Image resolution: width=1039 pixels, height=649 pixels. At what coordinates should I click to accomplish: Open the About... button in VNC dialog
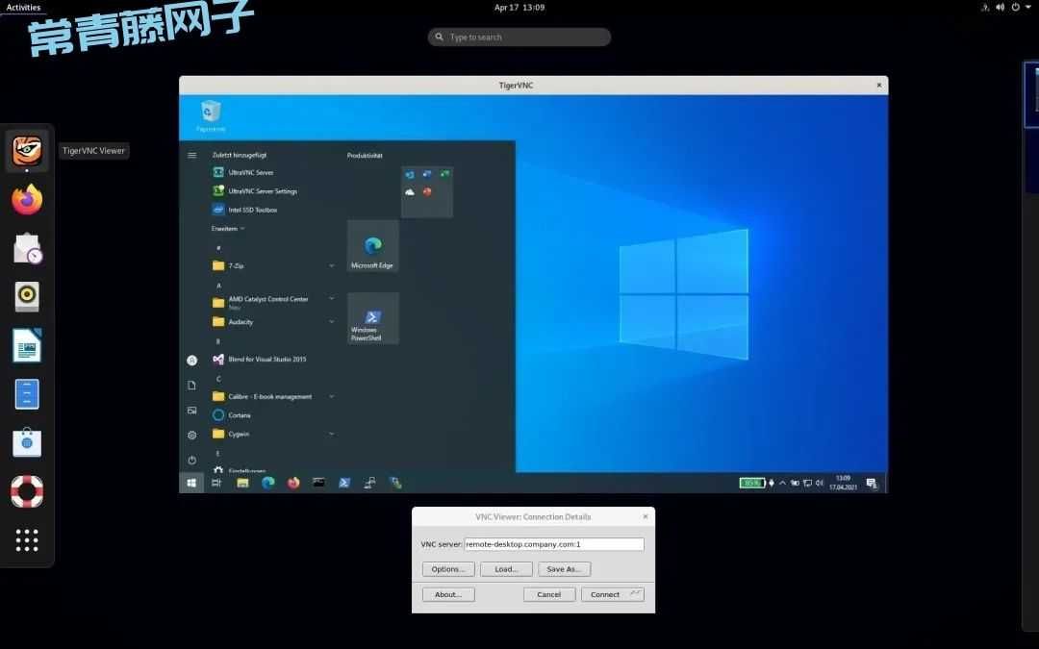448,595
